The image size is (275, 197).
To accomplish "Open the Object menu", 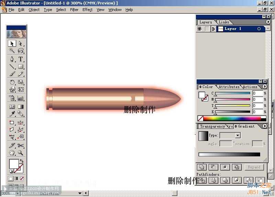I will tap(34, 10).
